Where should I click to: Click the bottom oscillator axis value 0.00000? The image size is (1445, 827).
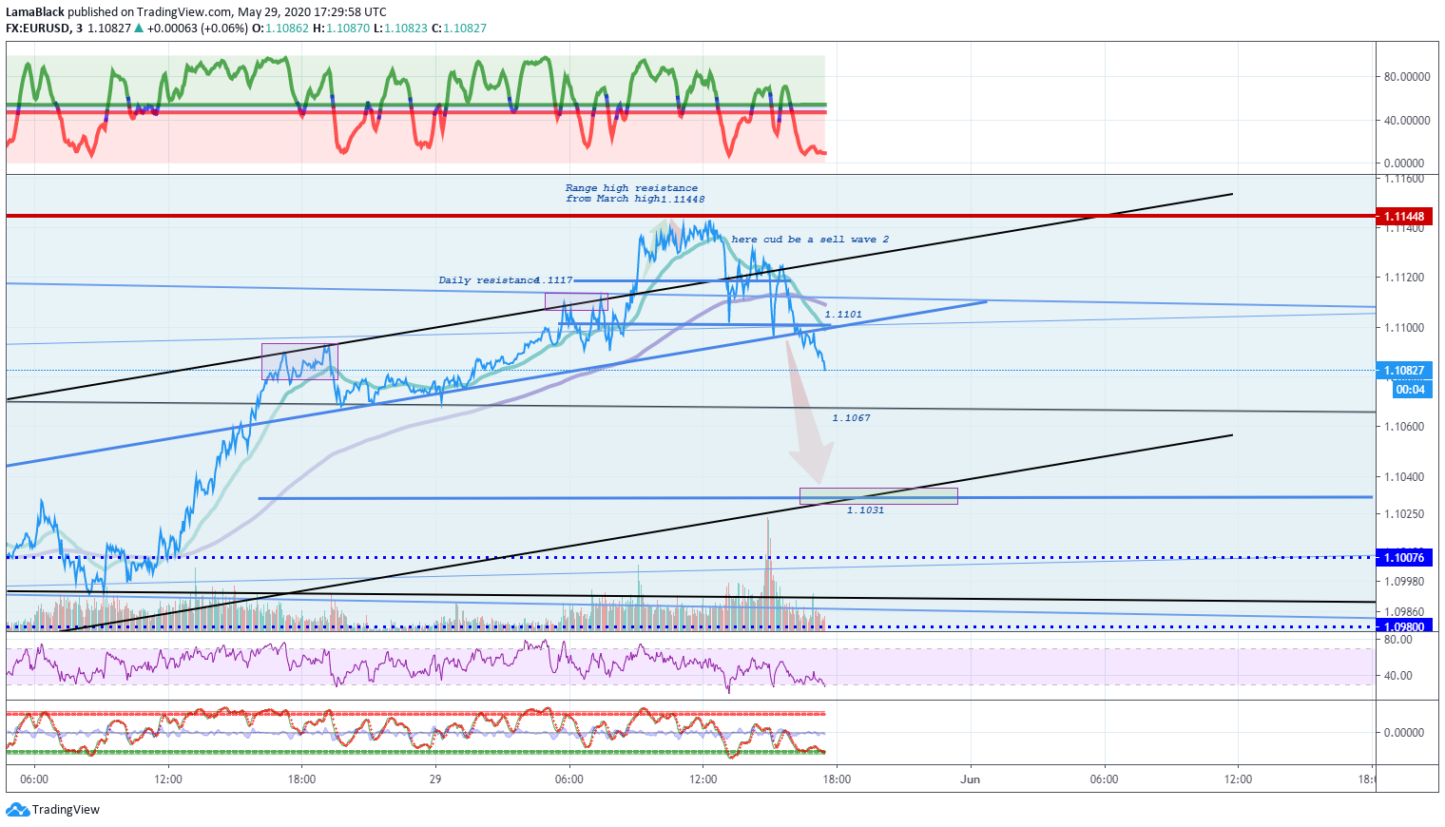tap(1404, 733)
